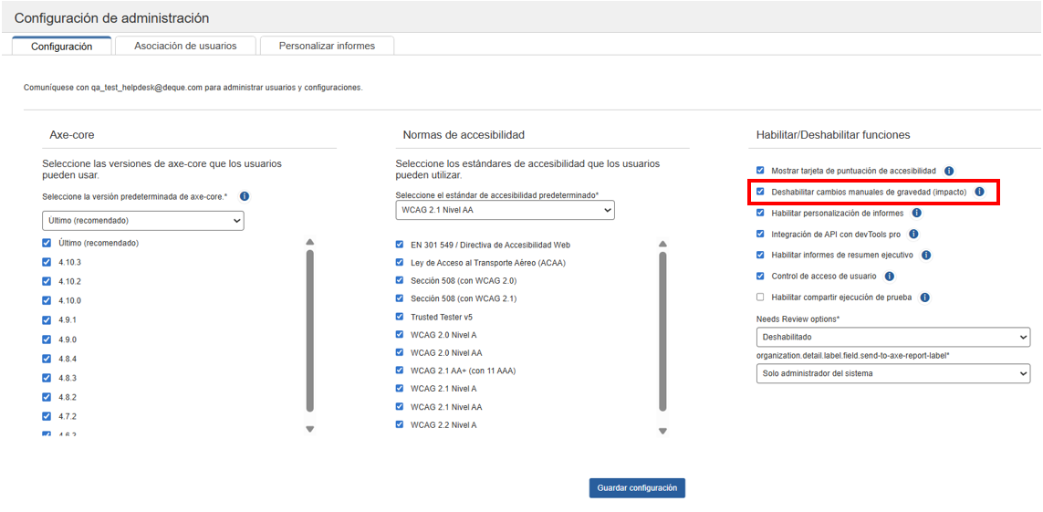Open the Needs Review options dropdown
The image size is (1043, 512).
coord(892,337)
